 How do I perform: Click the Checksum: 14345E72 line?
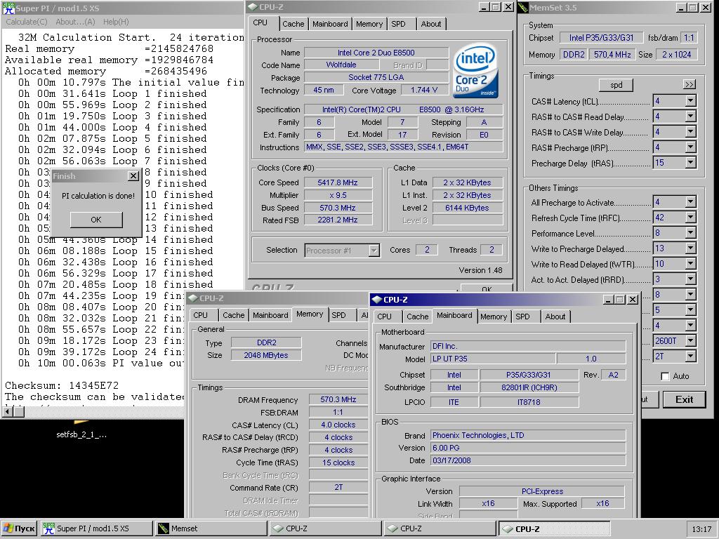(62, 385)
